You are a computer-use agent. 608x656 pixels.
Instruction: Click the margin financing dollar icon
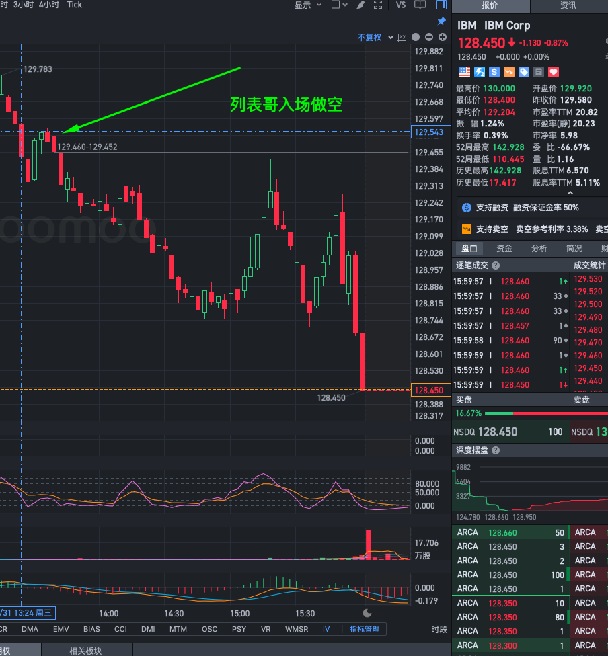(x=467, y=208)
